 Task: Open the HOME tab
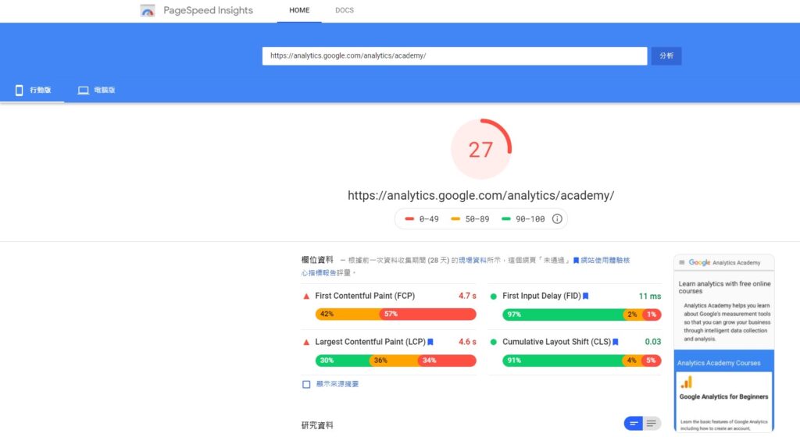[x=299, y=11]
